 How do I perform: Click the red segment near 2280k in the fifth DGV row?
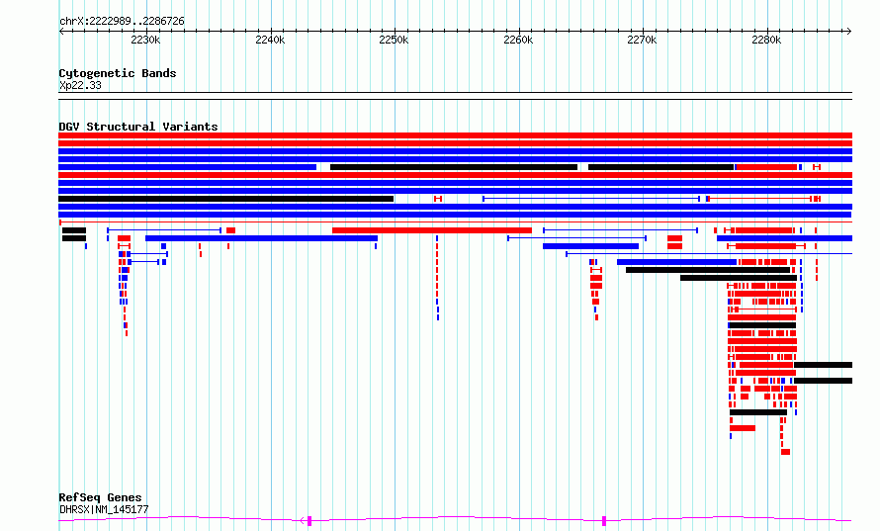pos(766,167)
